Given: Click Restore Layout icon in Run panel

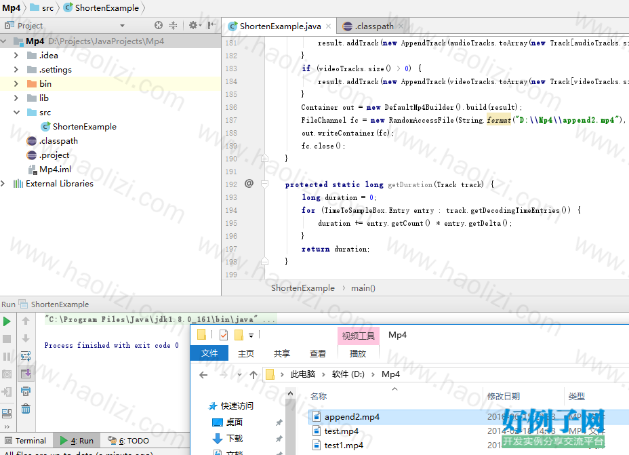Looking at the screenshot, I should pyautogui.click(x=7, y=413).
